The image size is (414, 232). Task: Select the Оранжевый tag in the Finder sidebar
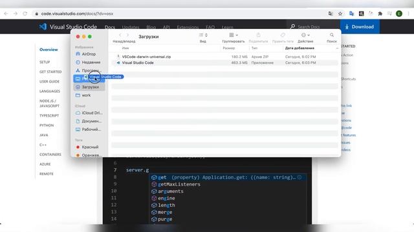tap(89, 155)
